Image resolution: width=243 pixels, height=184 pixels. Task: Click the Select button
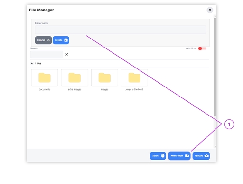(158, 156)
